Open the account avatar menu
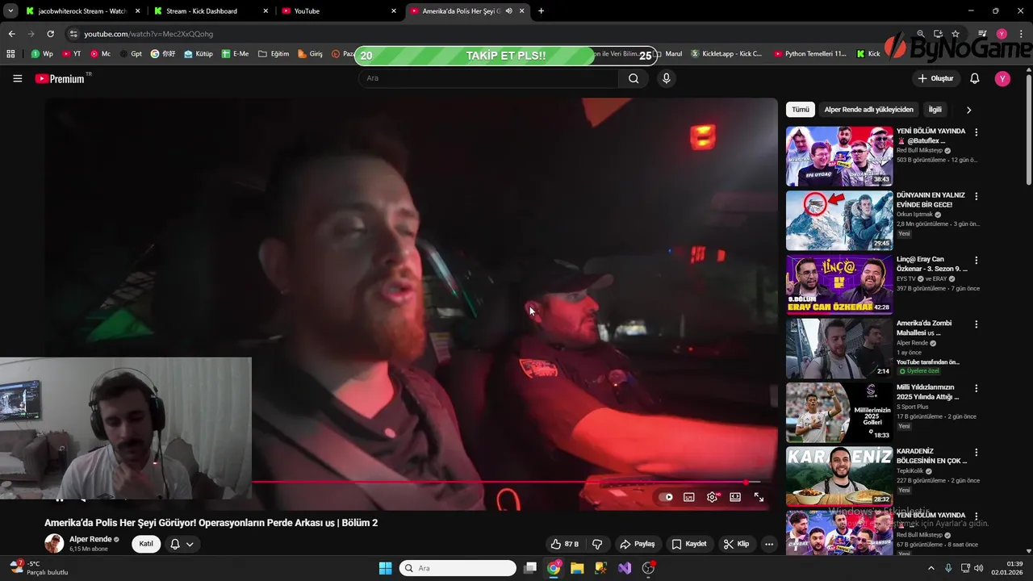Screen dimensions: 1033x581 1002,78
